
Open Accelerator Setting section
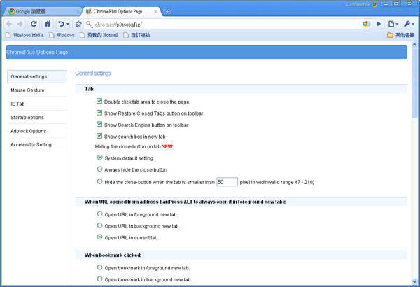point(36,145)
